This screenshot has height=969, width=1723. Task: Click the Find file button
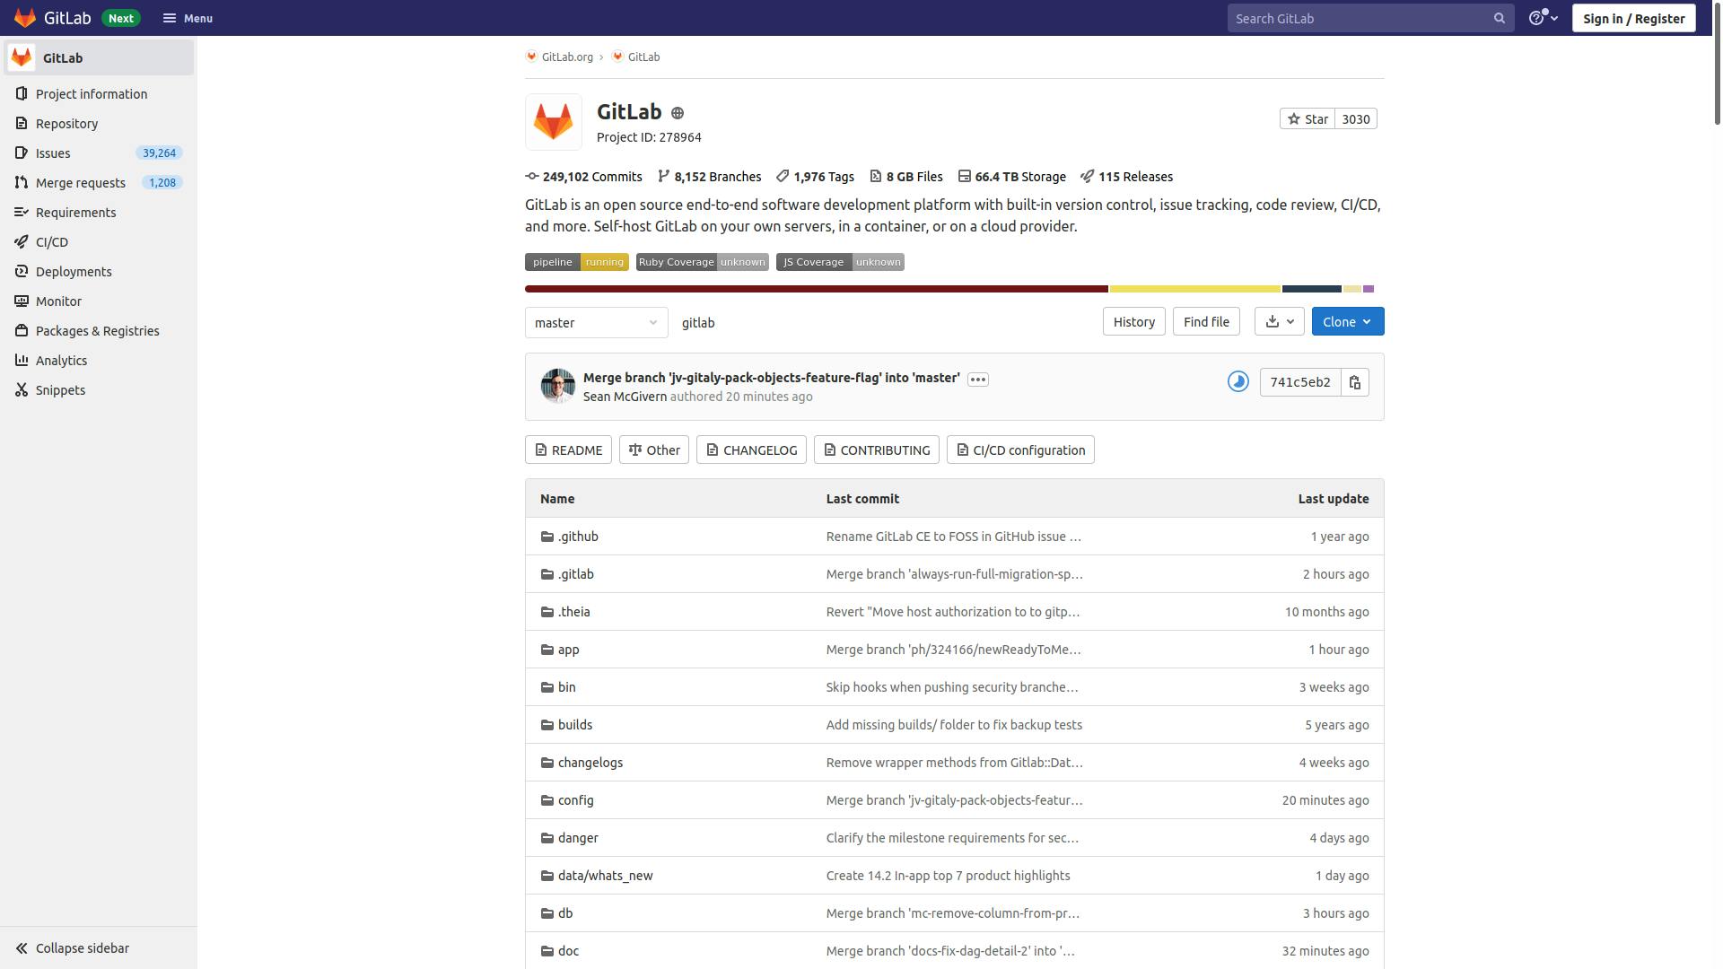point(1204,320)
